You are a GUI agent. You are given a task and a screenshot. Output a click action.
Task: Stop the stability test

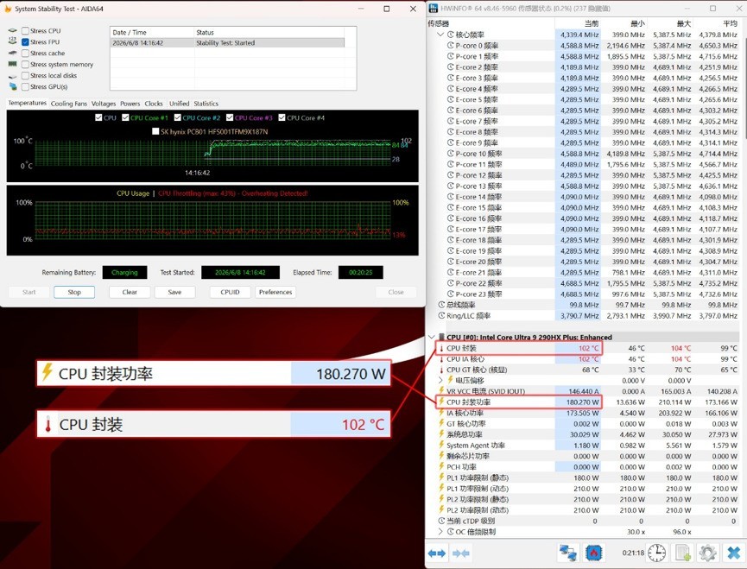click(74, 292)
